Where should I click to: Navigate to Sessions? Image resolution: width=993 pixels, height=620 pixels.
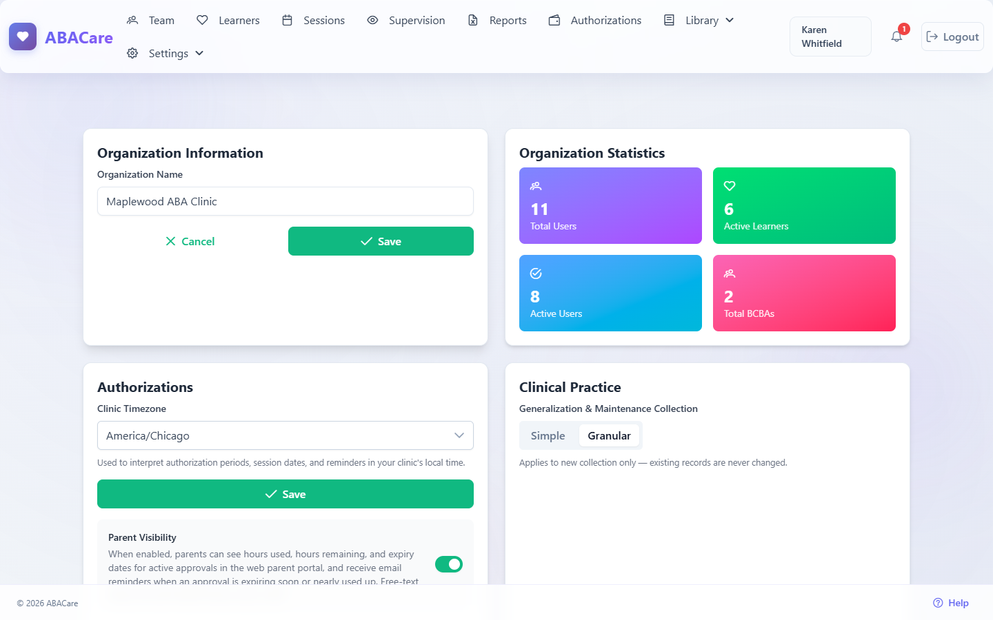(314, 20)
